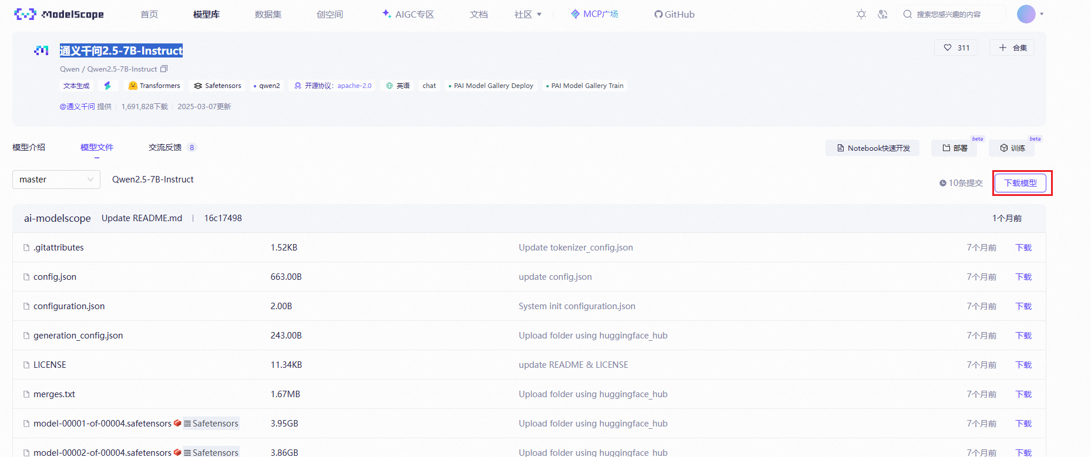Toggle the light/dark theme sun icon
This screenshot has width=1091, height=457.
[x=861, y=14]
